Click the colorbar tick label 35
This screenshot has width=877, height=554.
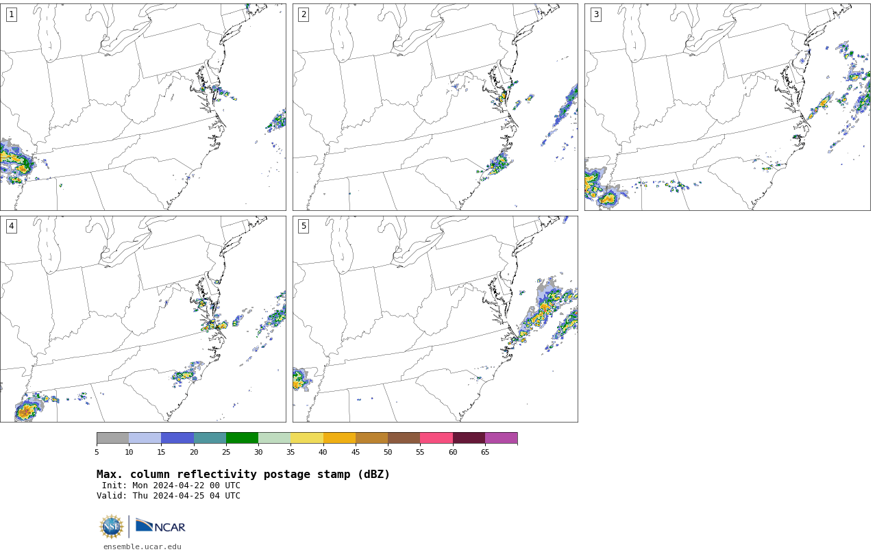coord(291,452)
